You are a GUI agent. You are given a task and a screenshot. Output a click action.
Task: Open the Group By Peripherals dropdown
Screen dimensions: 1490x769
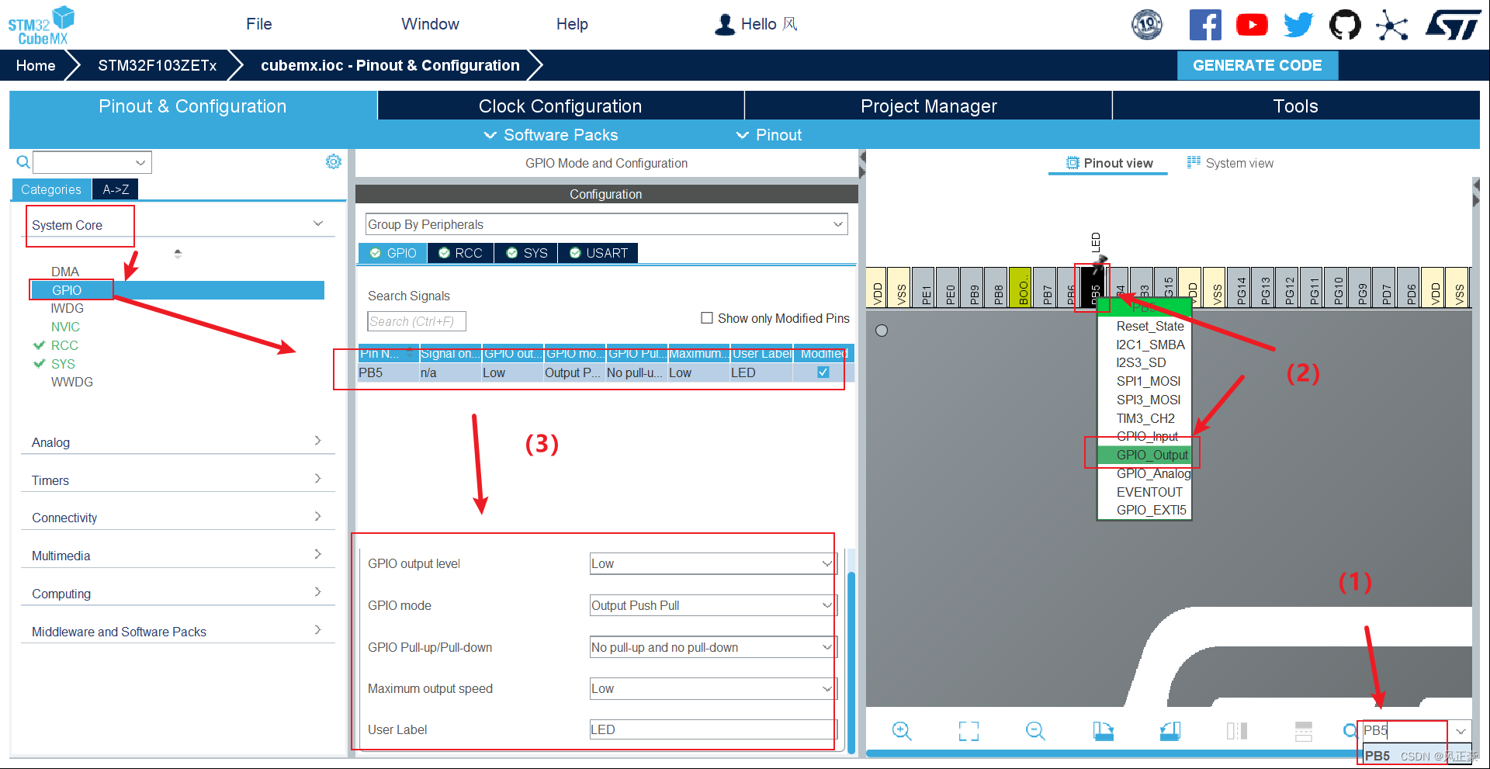click(x=606, y=224)
